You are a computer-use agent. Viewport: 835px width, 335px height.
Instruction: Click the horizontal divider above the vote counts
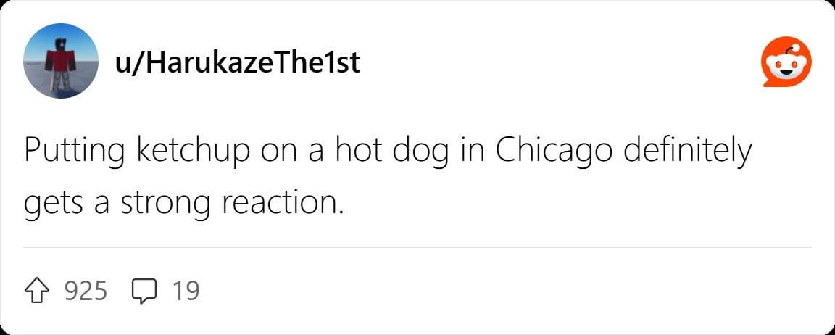[417, 247]
